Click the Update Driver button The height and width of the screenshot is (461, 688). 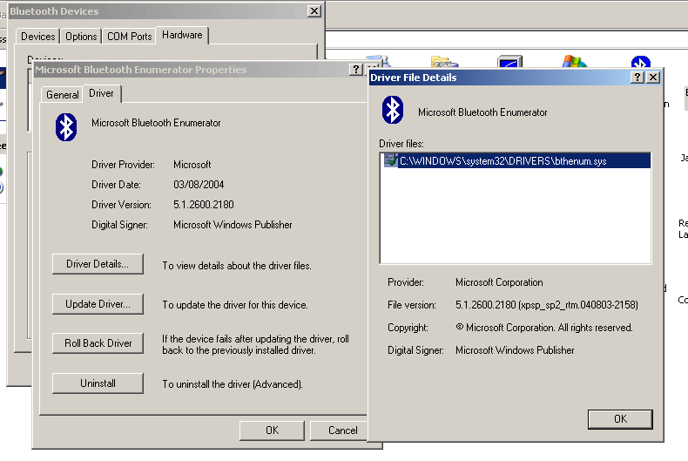[98, 304]
